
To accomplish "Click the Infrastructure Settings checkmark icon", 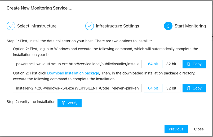I will tap(90, 26).
